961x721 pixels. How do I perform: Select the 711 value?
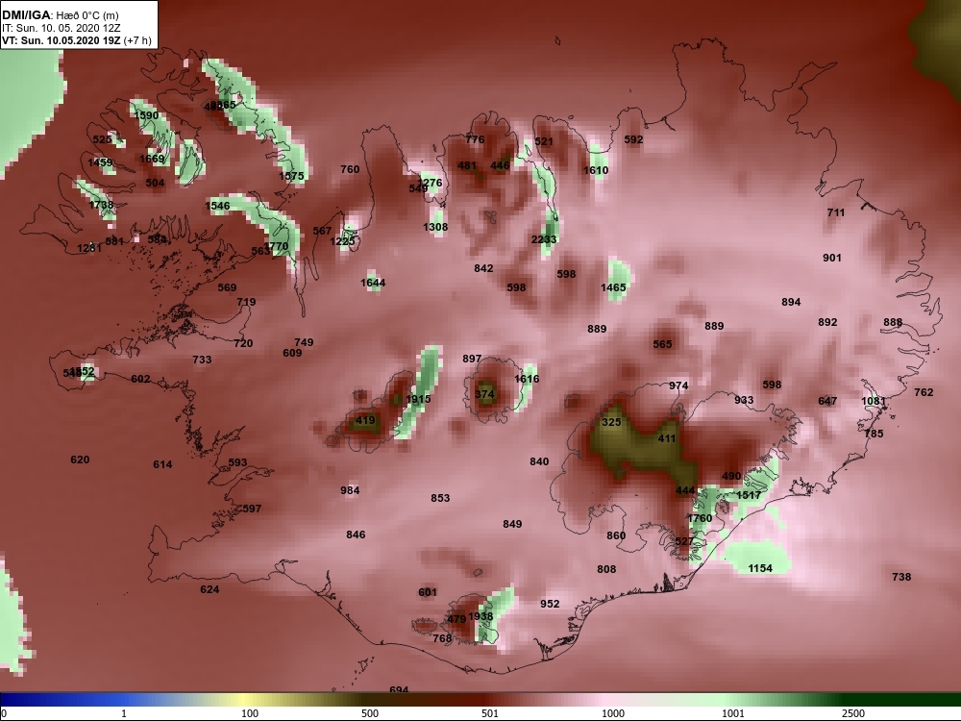tap(836, 212)
